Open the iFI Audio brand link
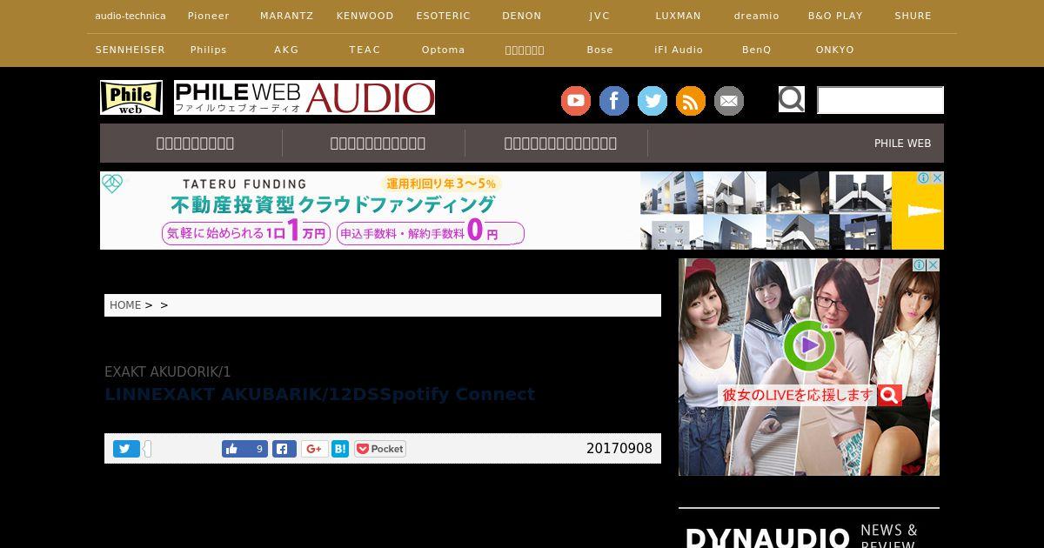1044x548 pixels. (679, 50)
